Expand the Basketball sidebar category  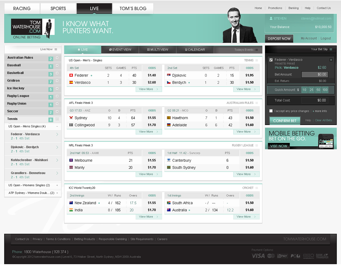pos(57,73)
